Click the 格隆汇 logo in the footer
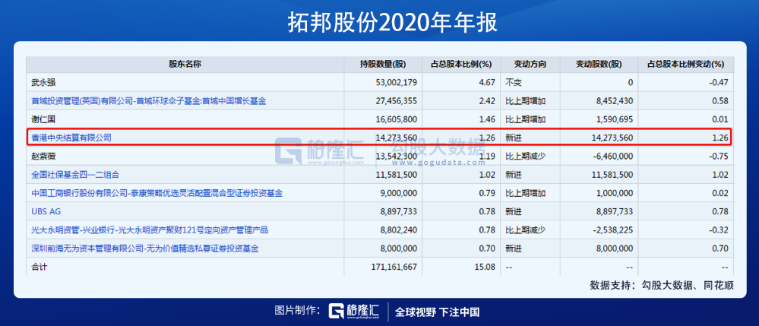The width and height of the screenshot is (759, 326). point(354,311)
